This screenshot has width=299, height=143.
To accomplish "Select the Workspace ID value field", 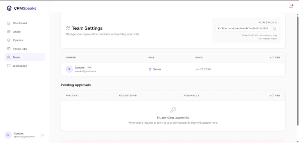I will pyautogui.click(x=243, y=28).
